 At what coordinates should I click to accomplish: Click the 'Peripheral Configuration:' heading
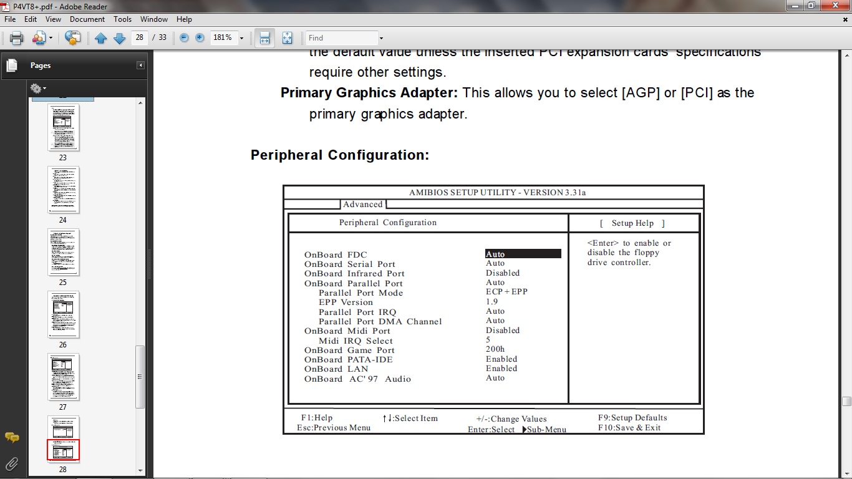tap(340, 155)
